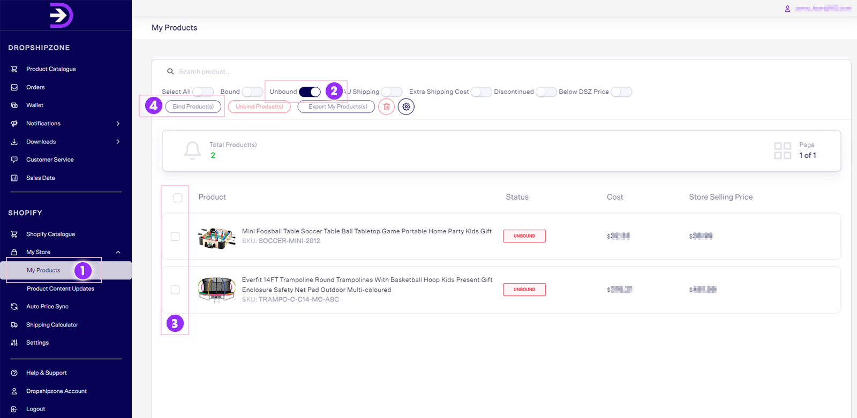Viewport: 857px width, 418px height.
Task: Toggle the Bound filter switch
Action: pyautogui.click(x=252, y=92)
